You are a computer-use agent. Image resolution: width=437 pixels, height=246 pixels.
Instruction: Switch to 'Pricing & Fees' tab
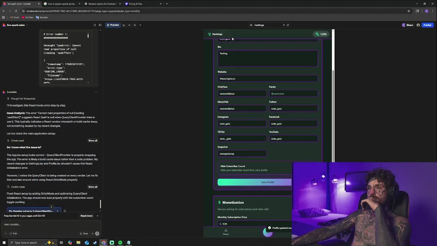[143, 4]
